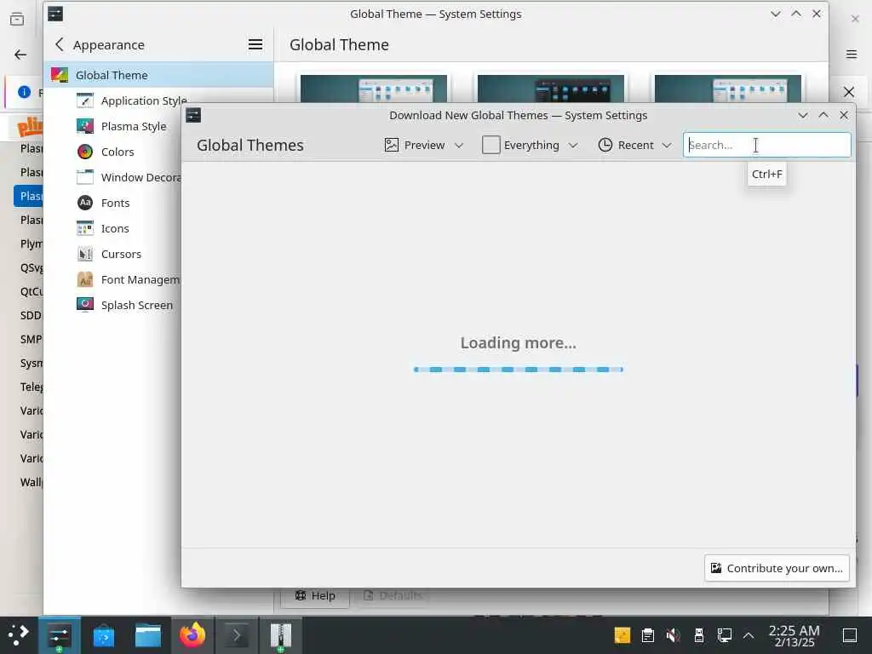Click the Loading more progress bar
872x654 pixels.
(x=519, y=370)
